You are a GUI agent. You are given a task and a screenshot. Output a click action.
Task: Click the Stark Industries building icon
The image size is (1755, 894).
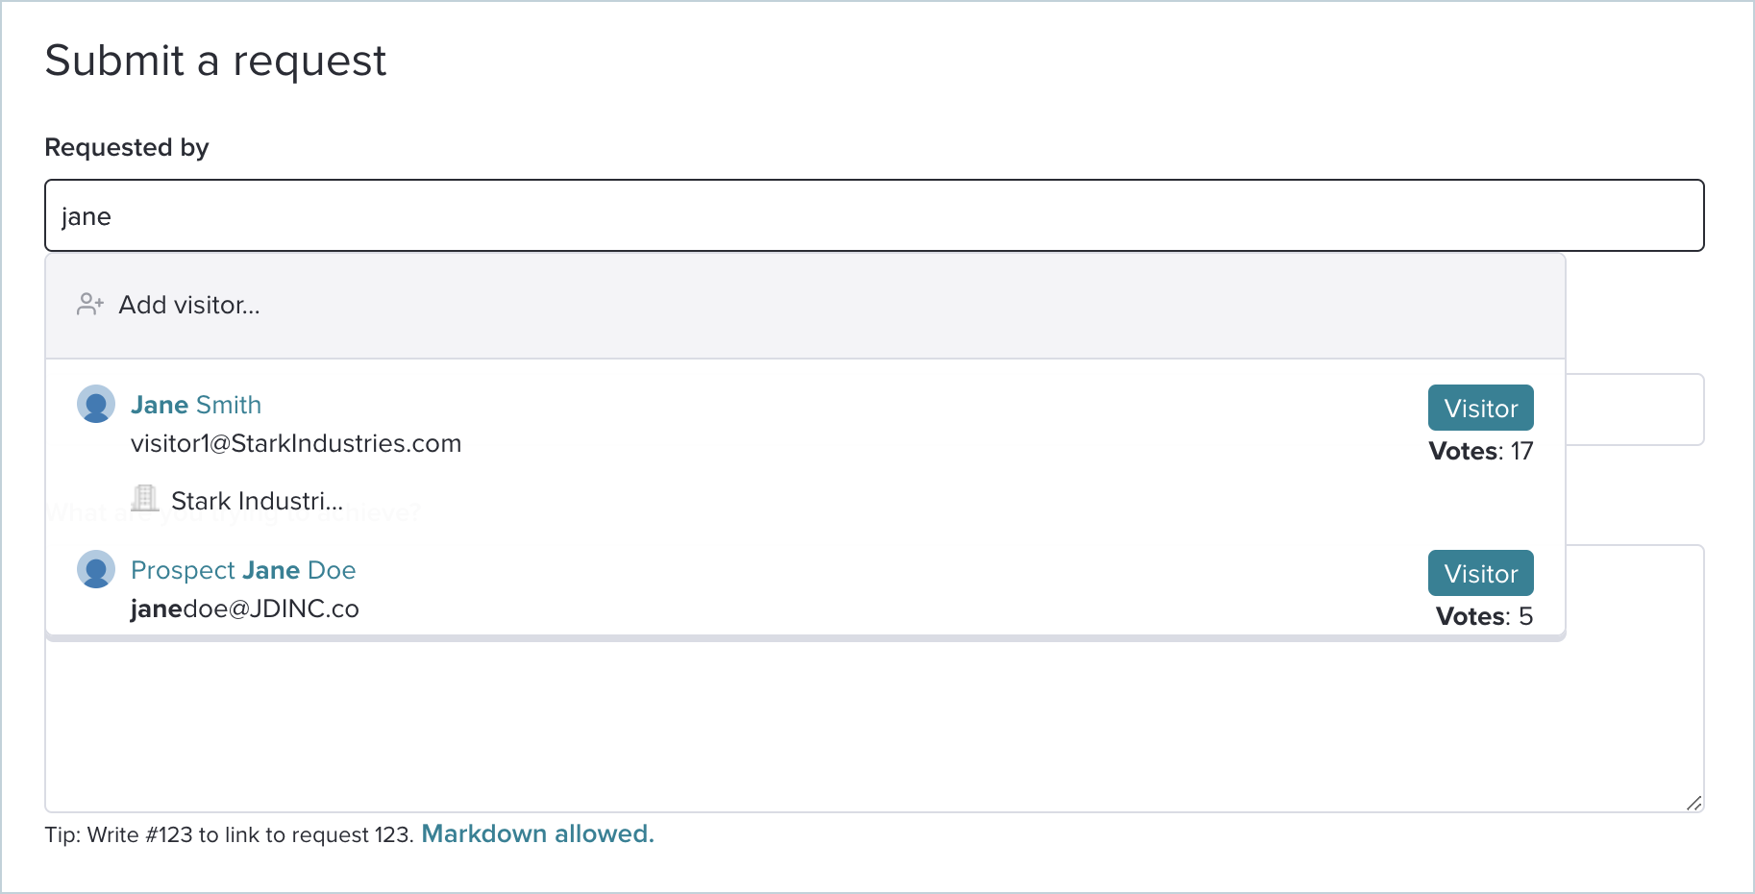pyautogui.click(x=145, y=499)
